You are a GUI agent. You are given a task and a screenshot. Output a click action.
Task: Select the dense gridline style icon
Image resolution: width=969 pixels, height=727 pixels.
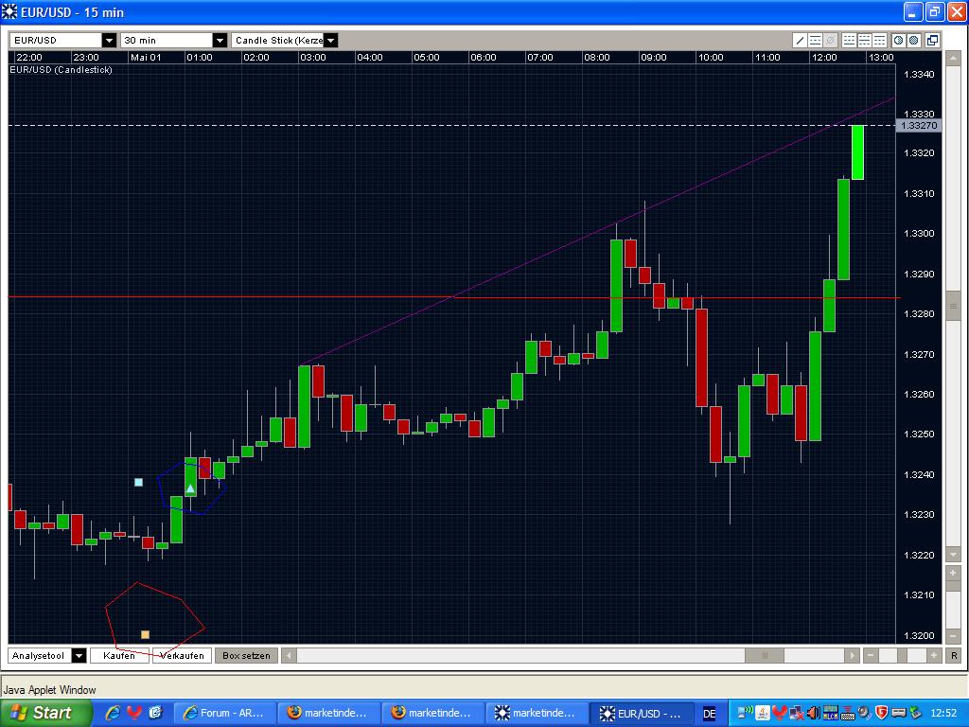pyautogui.click(x=879, y=41)
